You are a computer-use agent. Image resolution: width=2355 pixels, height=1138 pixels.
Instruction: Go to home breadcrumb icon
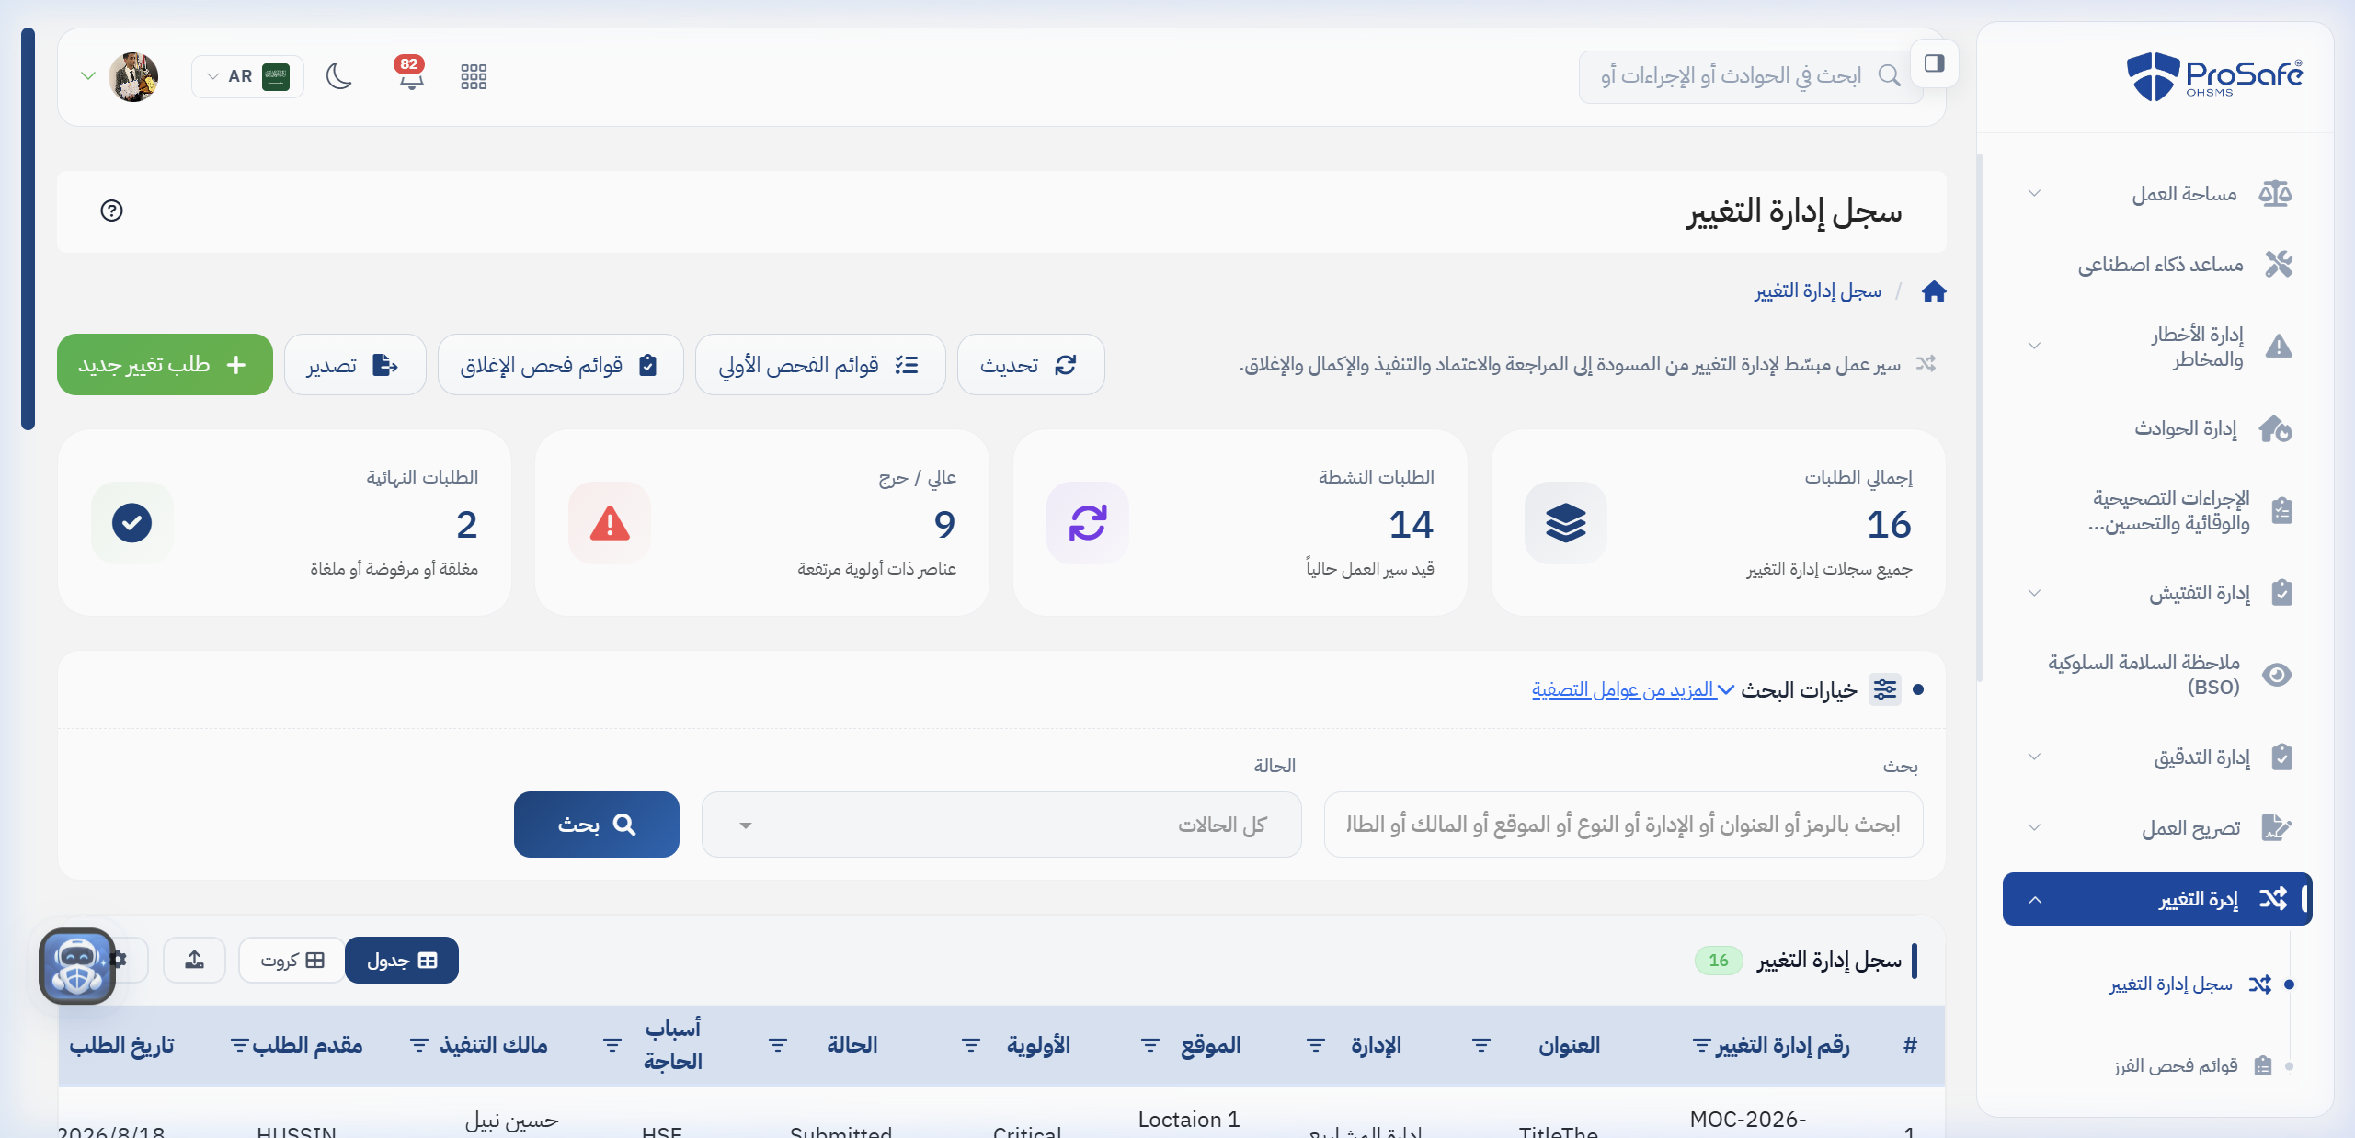click(x=1934, y=292)
